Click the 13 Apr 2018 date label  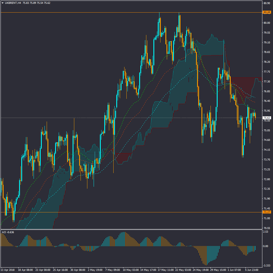click(x=7, y=270)
